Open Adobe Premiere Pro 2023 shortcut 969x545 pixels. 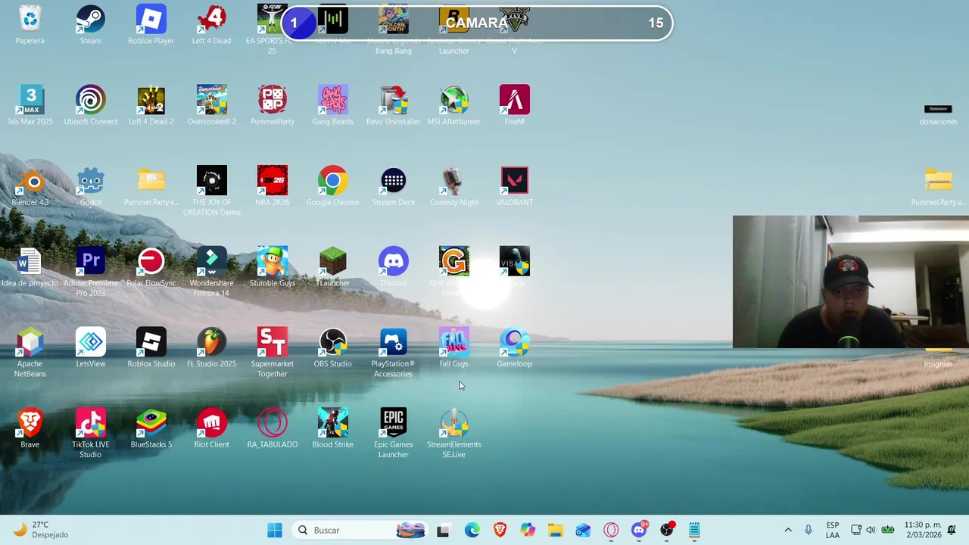pos(91,272)
